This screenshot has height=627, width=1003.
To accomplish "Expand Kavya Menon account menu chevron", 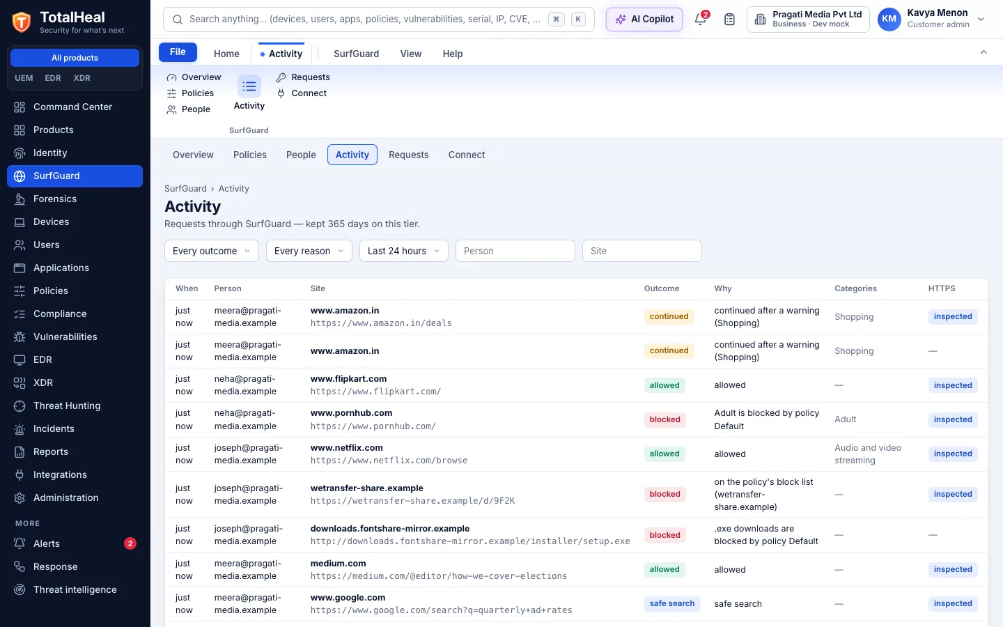I will click(981, 20).
